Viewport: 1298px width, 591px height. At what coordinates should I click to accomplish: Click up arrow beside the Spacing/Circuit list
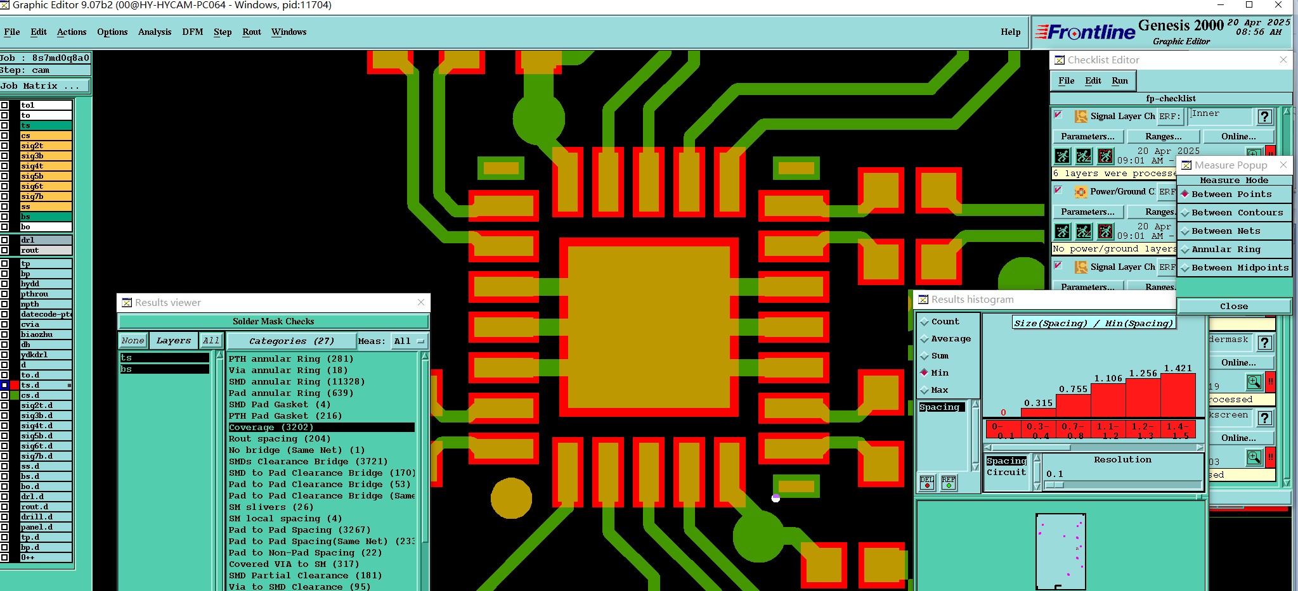1037,458
